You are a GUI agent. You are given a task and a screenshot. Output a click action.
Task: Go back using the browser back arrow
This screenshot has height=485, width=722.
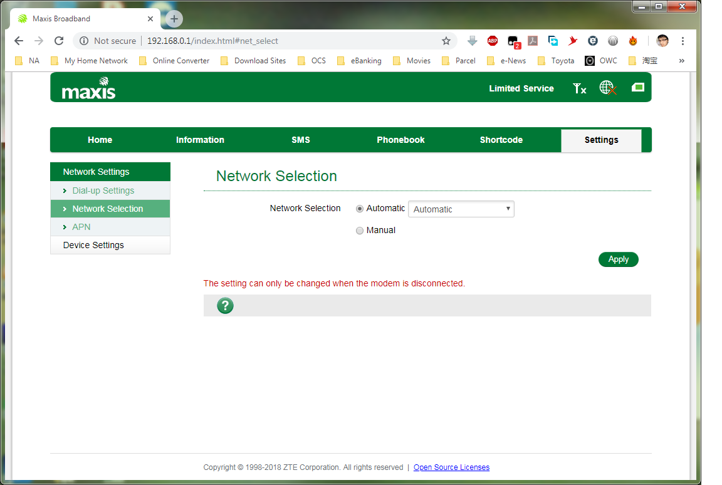click(x=19, y=41)
